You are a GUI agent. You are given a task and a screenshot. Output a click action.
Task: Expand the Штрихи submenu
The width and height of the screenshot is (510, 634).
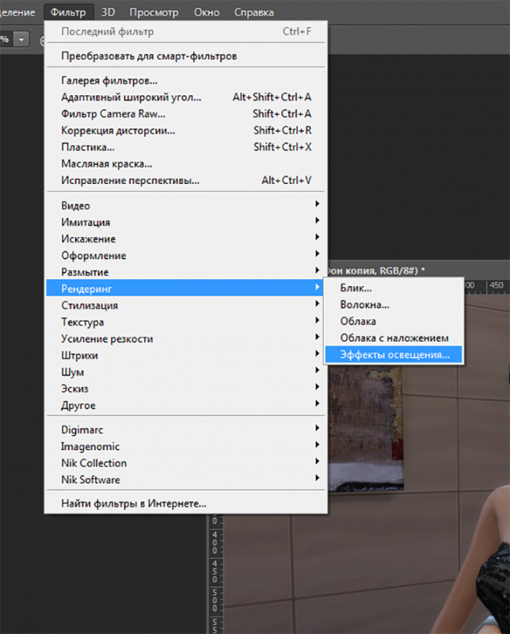(x=186, y=355)
